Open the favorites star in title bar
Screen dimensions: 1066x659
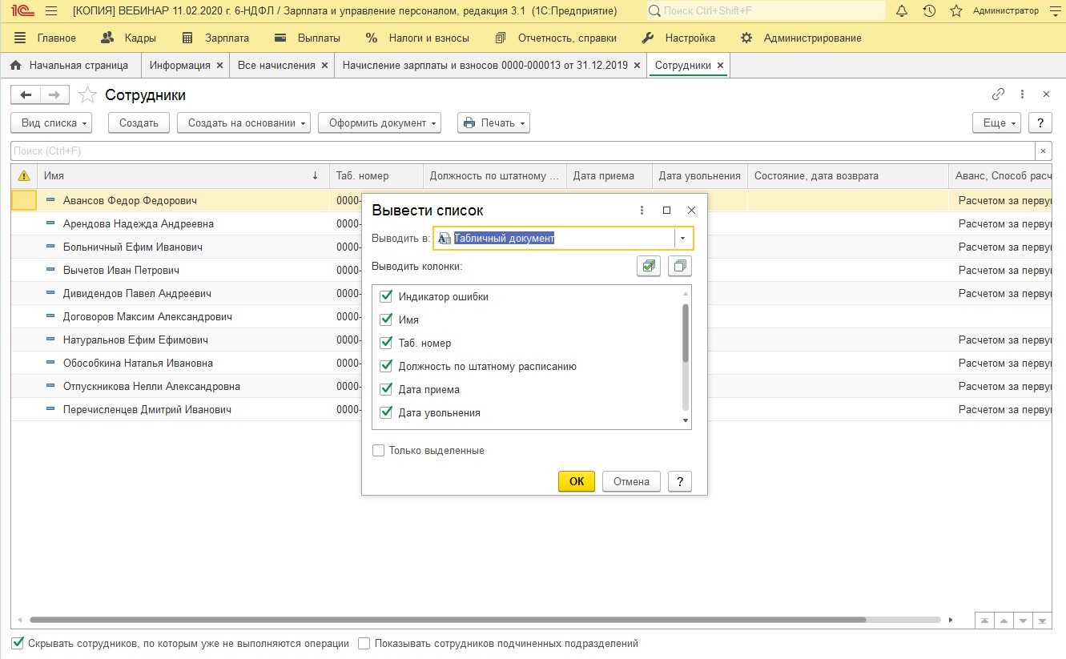955,11
